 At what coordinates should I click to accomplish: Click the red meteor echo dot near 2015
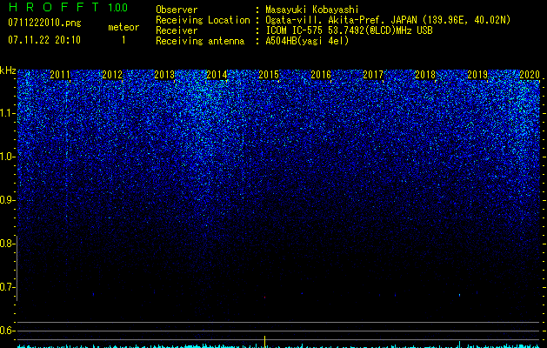click(x=264, y=297)
